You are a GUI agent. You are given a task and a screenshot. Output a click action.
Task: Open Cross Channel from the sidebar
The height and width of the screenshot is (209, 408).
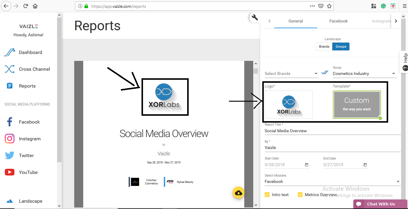[x=34, y=69]
